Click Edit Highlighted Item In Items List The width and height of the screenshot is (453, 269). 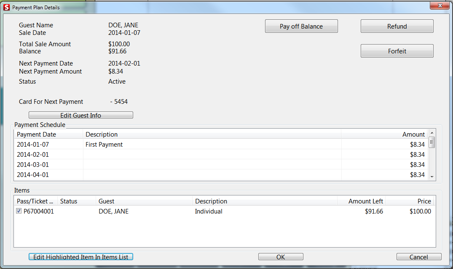point(81,257)
